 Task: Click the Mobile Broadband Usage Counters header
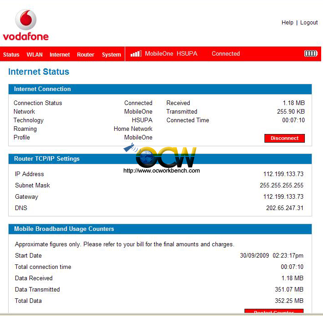pos(160,229)
